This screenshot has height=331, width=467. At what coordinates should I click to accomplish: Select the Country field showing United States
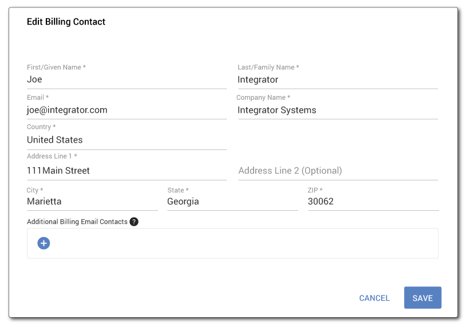126,140
